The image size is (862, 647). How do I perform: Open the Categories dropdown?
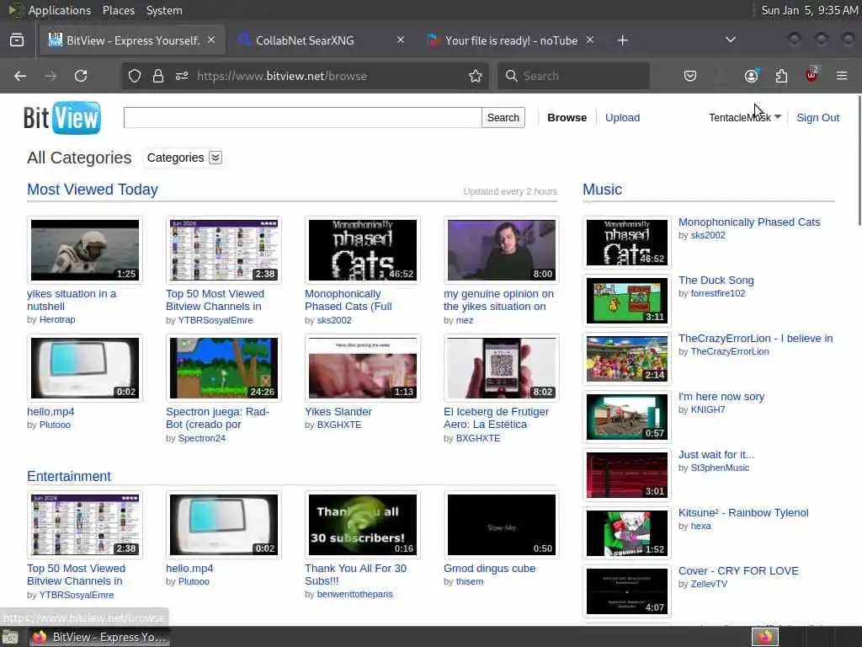pos(184,158)
